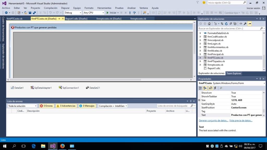Click the Inicio rápido search box

click(227, 3)
